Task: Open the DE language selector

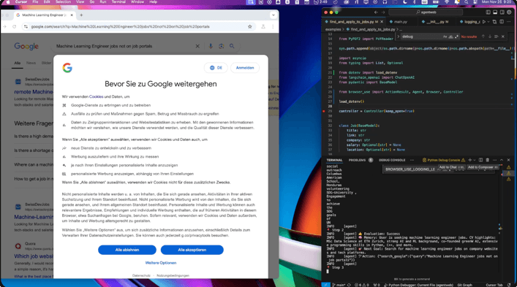Action: click(x=216, y=68)
